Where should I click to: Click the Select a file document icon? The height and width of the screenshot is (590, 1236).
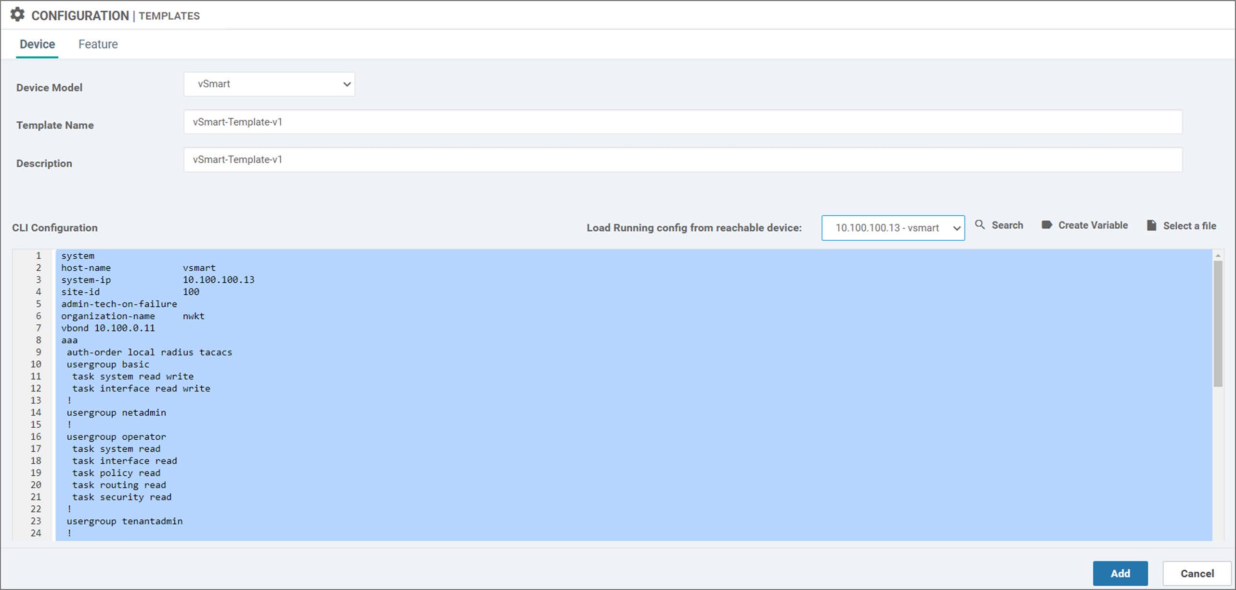point(1151,225)
